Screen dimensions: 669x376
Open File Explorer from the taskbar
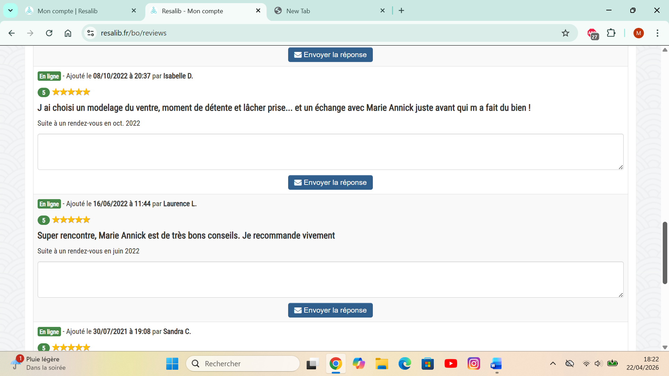[382, 364]
